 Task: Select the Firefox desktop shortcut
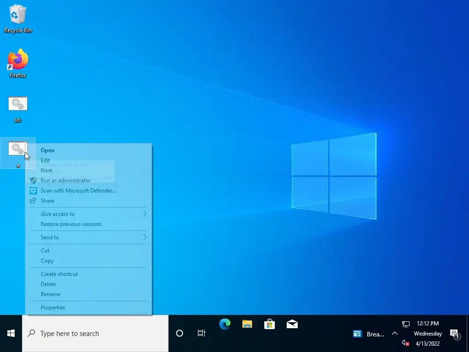[18, 63]
